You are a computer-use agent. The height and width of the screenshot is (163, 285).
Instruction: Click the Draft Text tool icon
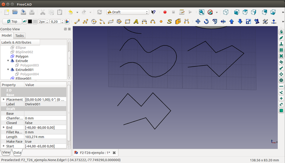coord(136,21)
